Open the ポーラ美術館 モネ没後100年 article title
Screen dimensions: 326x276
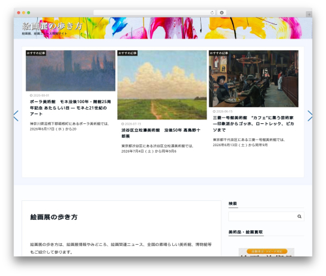coord(70,108)
